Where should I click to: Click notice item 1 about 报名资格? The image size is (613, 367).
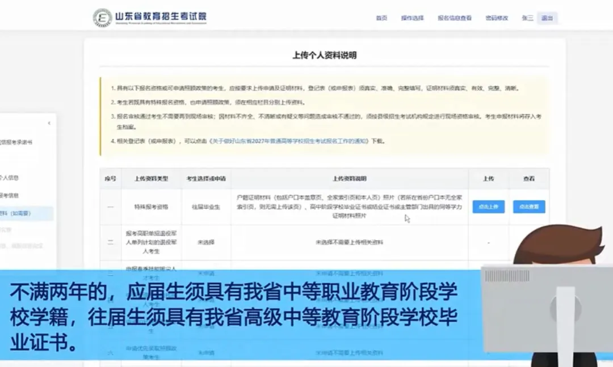click(x=315, y=88)
